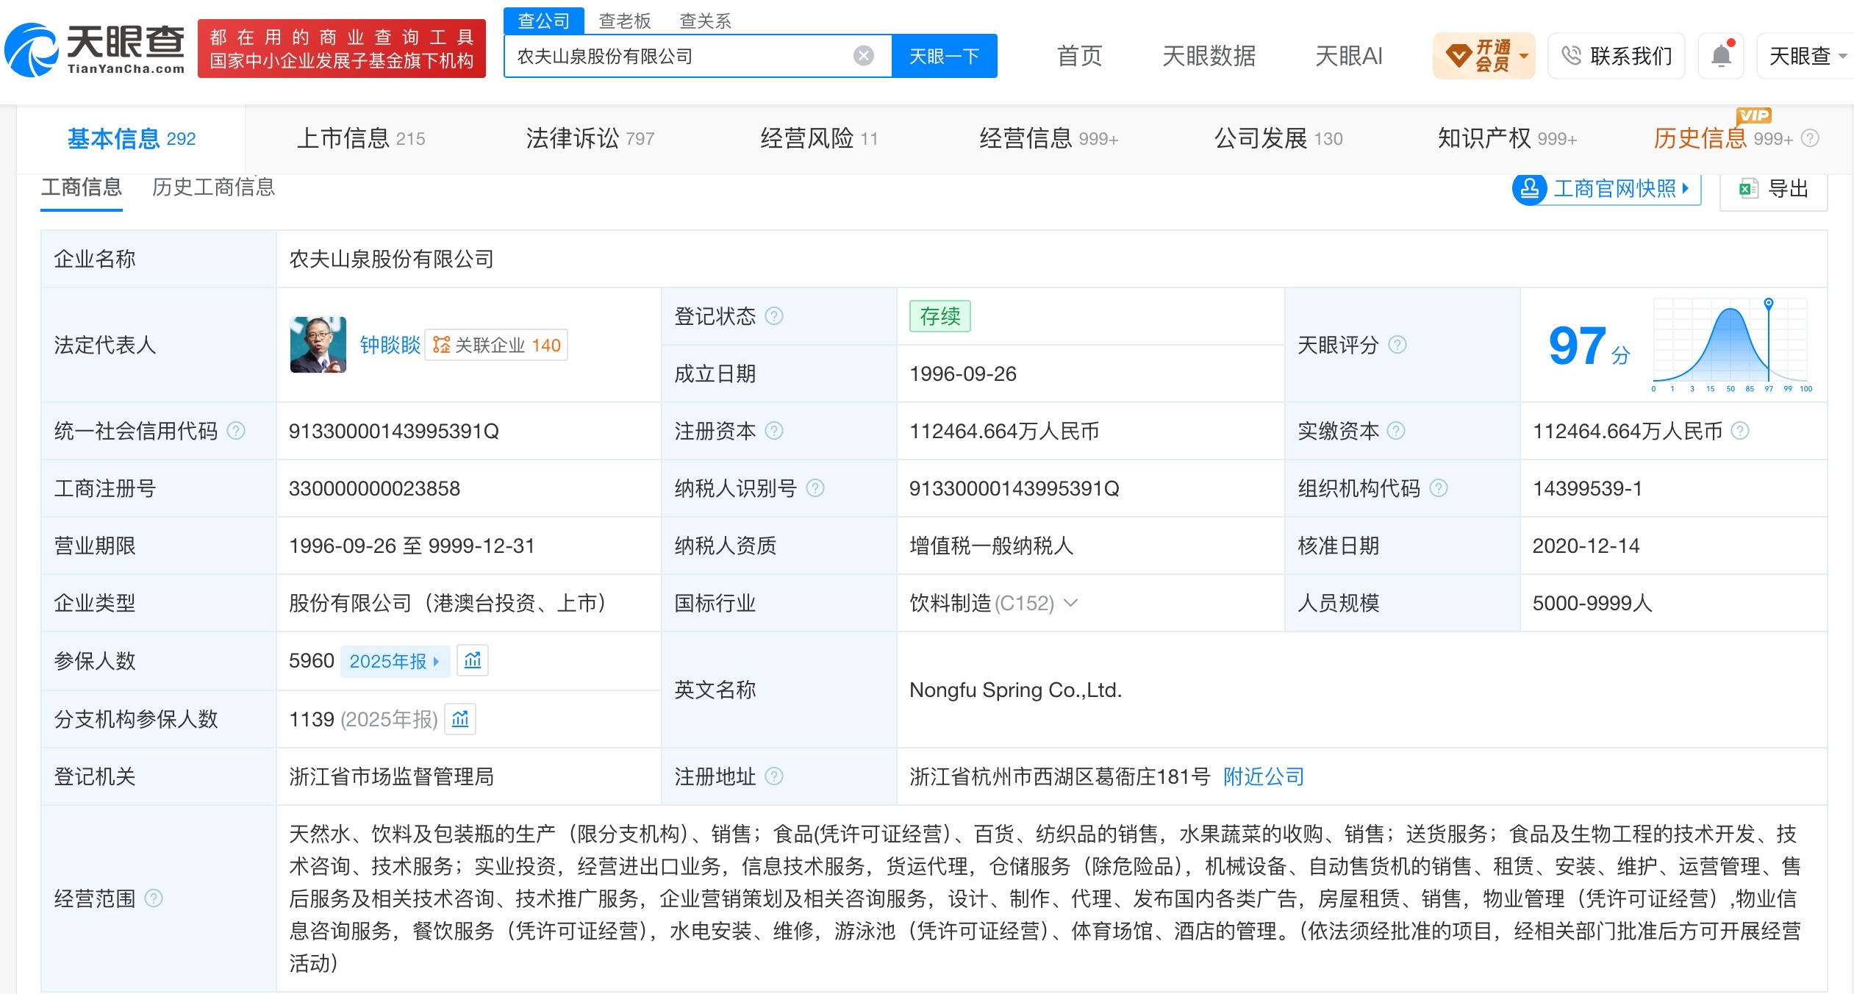This screenshot has width=1854, height=994.
Task: Click the TianYanCha logo
Action: click(x=94, y=49)
